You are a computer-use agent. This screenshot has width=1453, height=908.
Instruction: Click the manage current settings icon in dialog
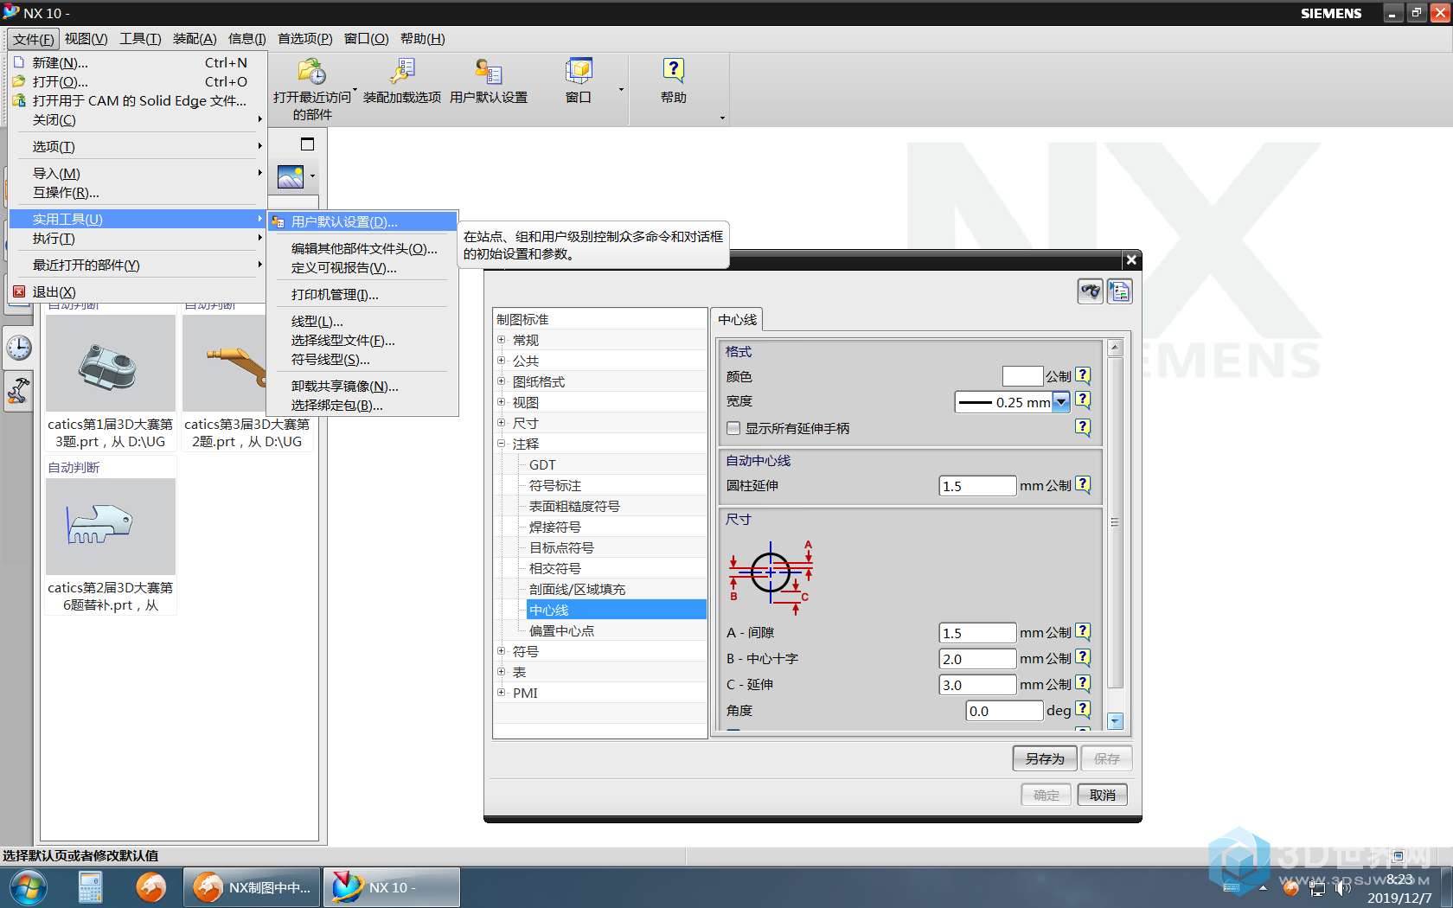click(1120, 291)
